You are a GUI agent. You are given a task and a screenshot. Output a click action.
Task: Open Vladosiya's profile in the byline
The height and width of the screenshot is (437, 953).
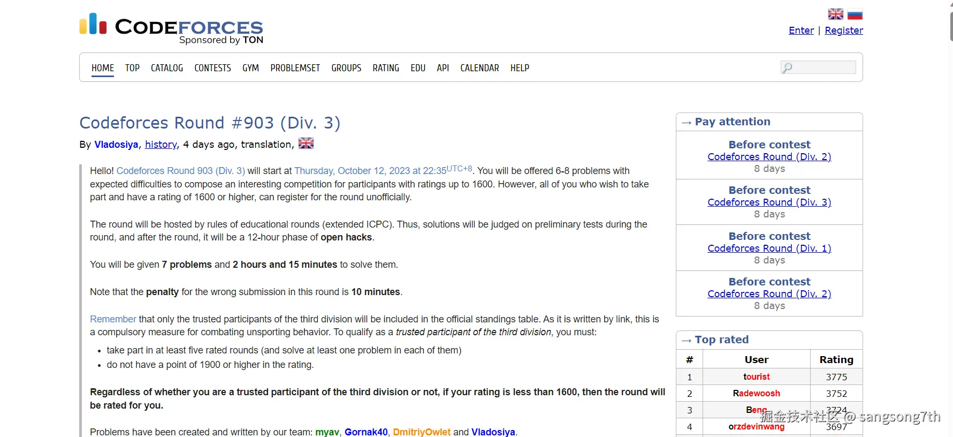(x=116, y=145)
